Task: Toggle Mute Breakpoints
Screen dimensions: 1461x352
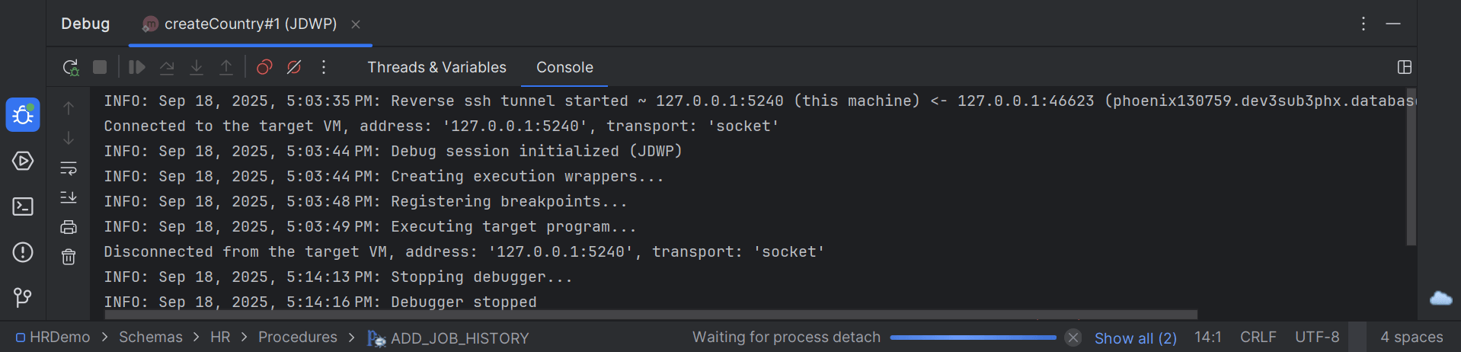Action: click(x=294, y=67)
